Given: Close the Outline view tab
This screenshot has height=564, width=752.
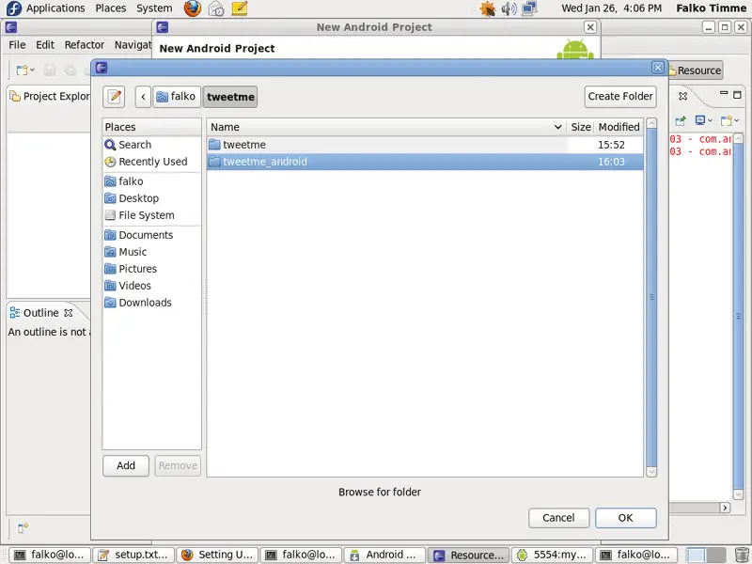Looking at the screenshot, I should point(69,313).
